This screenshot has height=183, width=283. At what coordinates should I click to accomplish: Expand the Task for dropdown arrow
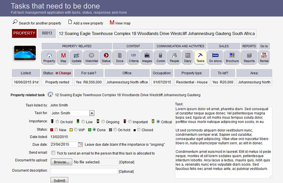point(92,113)
